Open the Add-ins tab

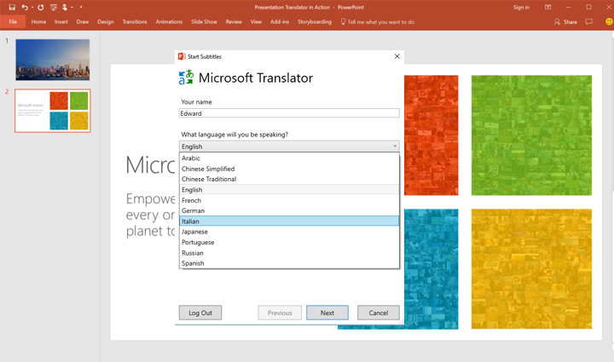(x=280, y=22)
